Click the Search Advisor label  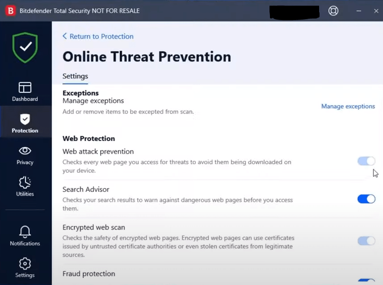(86, 190)
